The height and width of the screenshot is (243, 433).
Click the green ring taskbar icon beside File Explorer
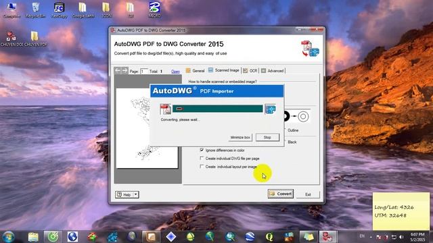click(53, 237)
